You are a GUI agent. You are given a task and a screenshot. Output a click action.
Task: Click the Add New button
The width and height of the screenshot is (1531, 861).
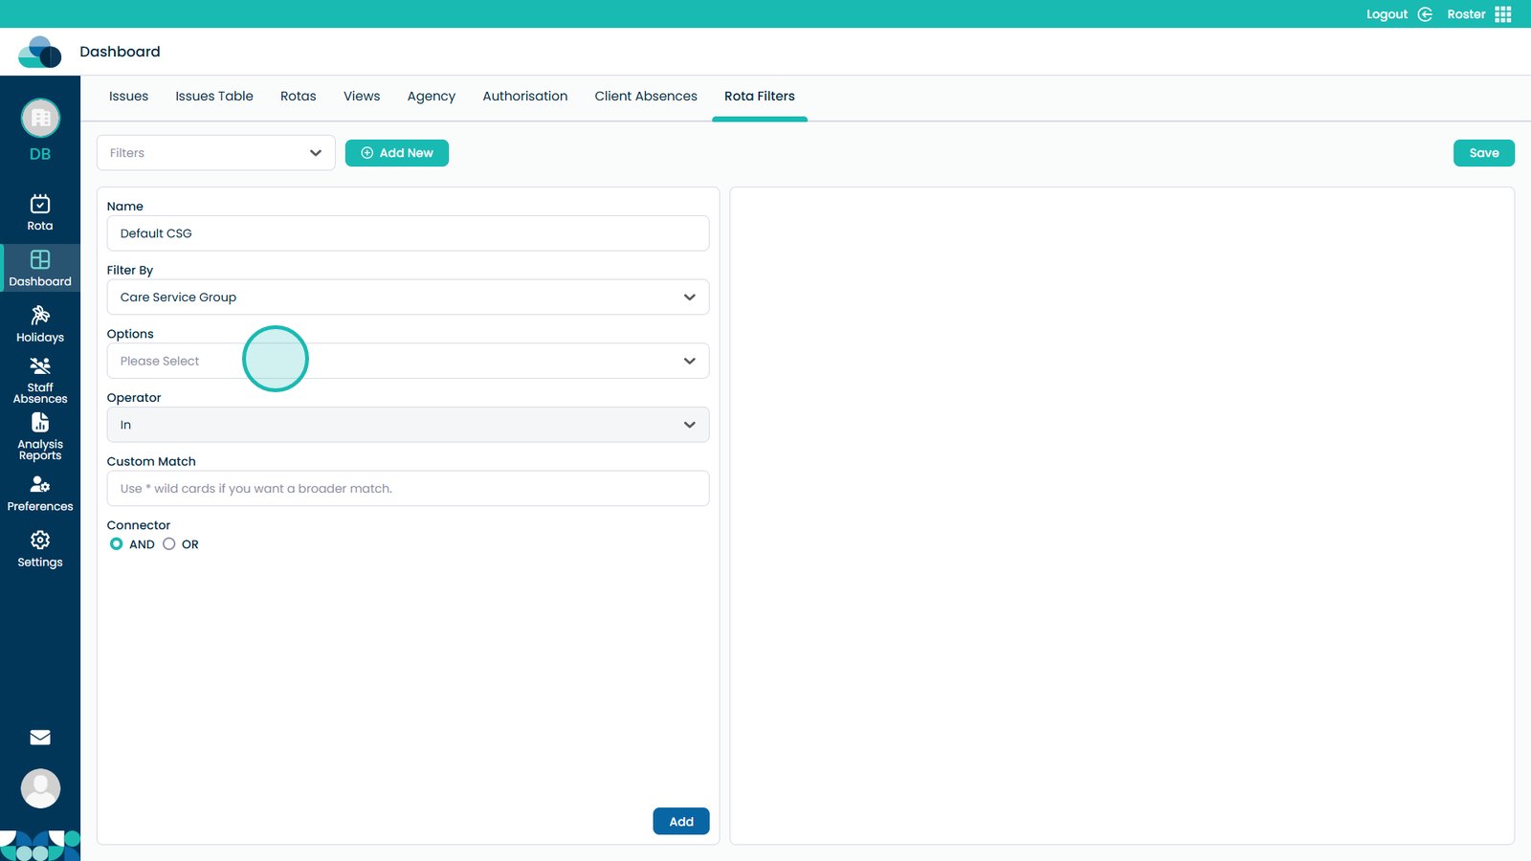[397, 153]
